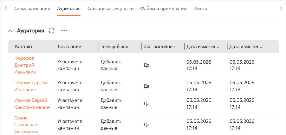Image resolution: width=286 pixels, height=135 pixels.
Task: Select the Аудитория tab
Action: [x=69, y=9]
